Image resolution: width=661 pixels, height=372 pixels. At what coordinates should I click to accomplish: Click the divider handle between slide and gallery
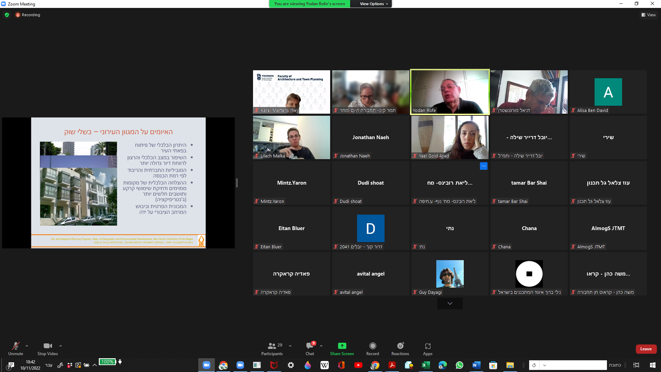(237, 183)
